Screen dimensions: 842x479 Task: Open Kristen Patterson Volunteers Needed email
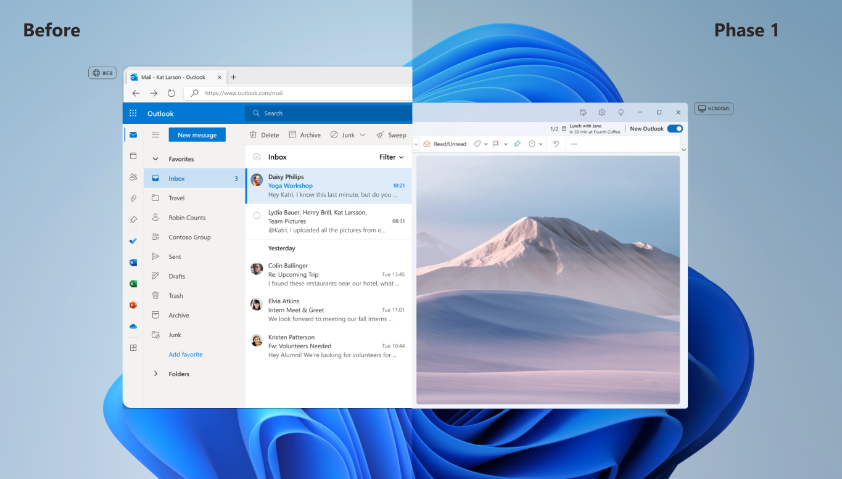328,346
